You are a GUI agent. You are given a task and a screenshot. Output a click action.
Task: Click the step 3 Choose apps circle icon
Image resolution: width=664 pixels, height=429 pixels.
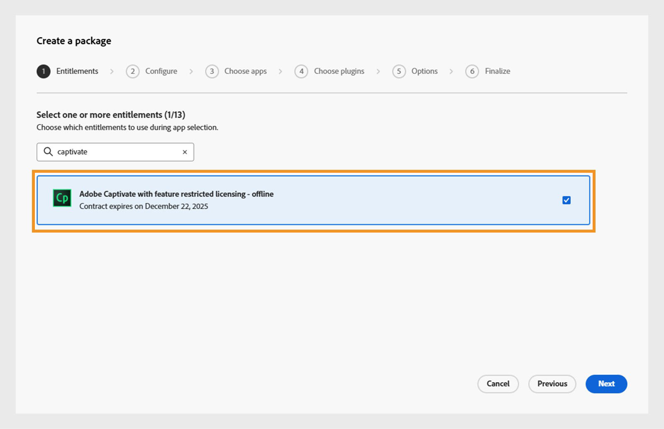tap(212, 71)
